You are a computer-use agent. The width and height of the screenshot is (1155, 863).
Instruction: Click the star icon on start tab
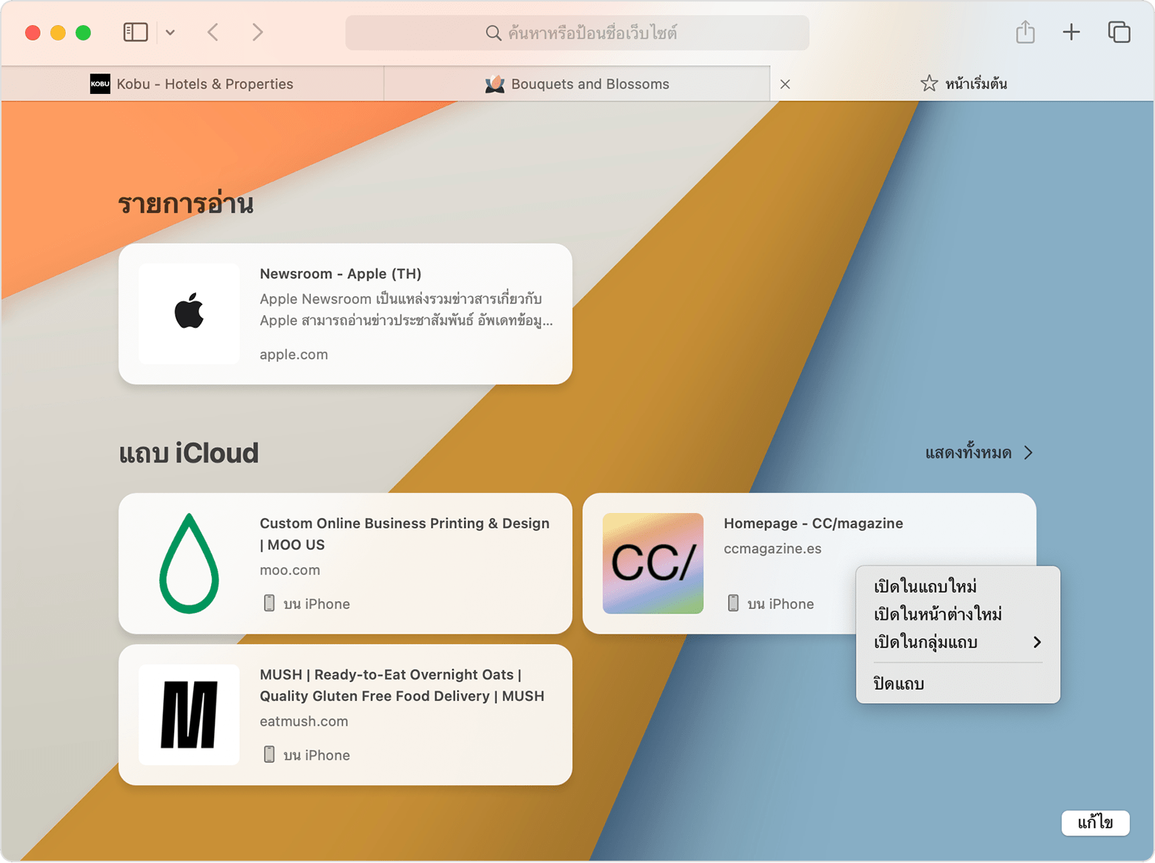929,83
